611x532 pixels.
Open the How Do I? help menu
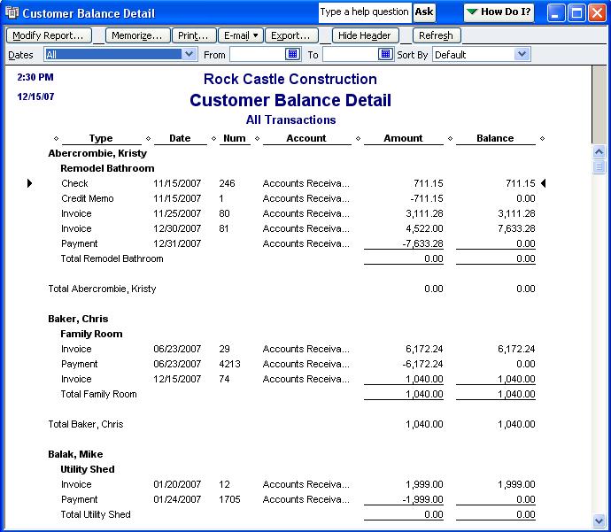pyautogui.click(x=499, y=12)
